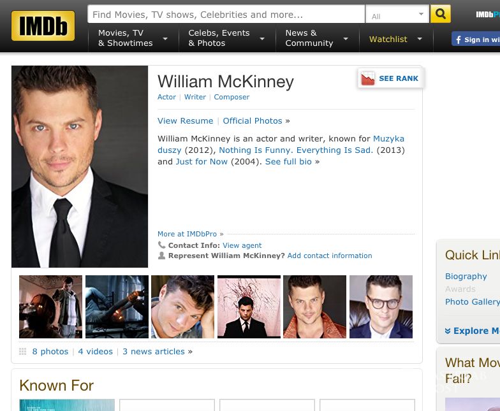
Task: Click the yellow search magnifier button
Action: pyautogui.click(x=440, y=14)
